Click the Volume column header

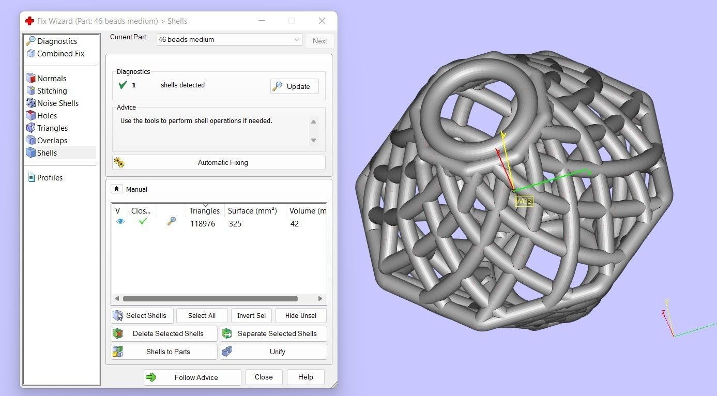point(307,211)
